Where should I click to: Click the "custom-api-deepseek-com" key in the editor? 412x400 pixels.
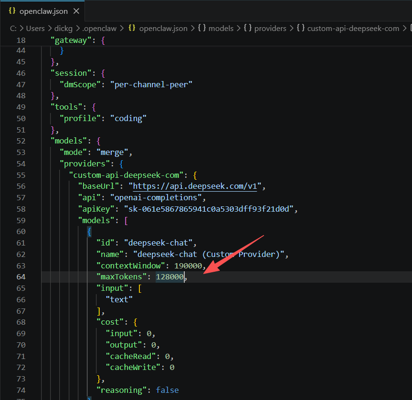pos(126,175)
